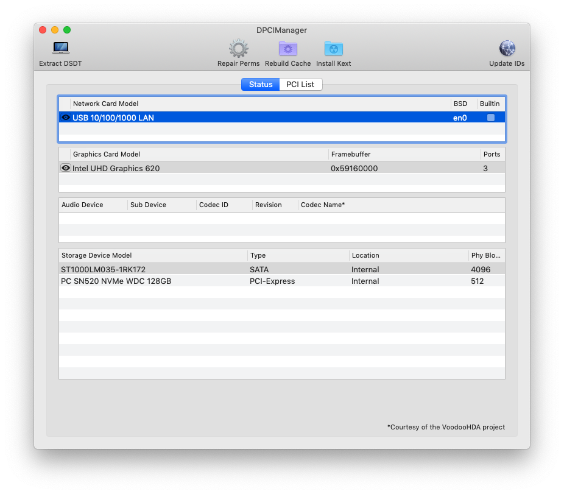564x494 pixels.
Task: Click the Ports column header
Action: (x=492, y=154)
